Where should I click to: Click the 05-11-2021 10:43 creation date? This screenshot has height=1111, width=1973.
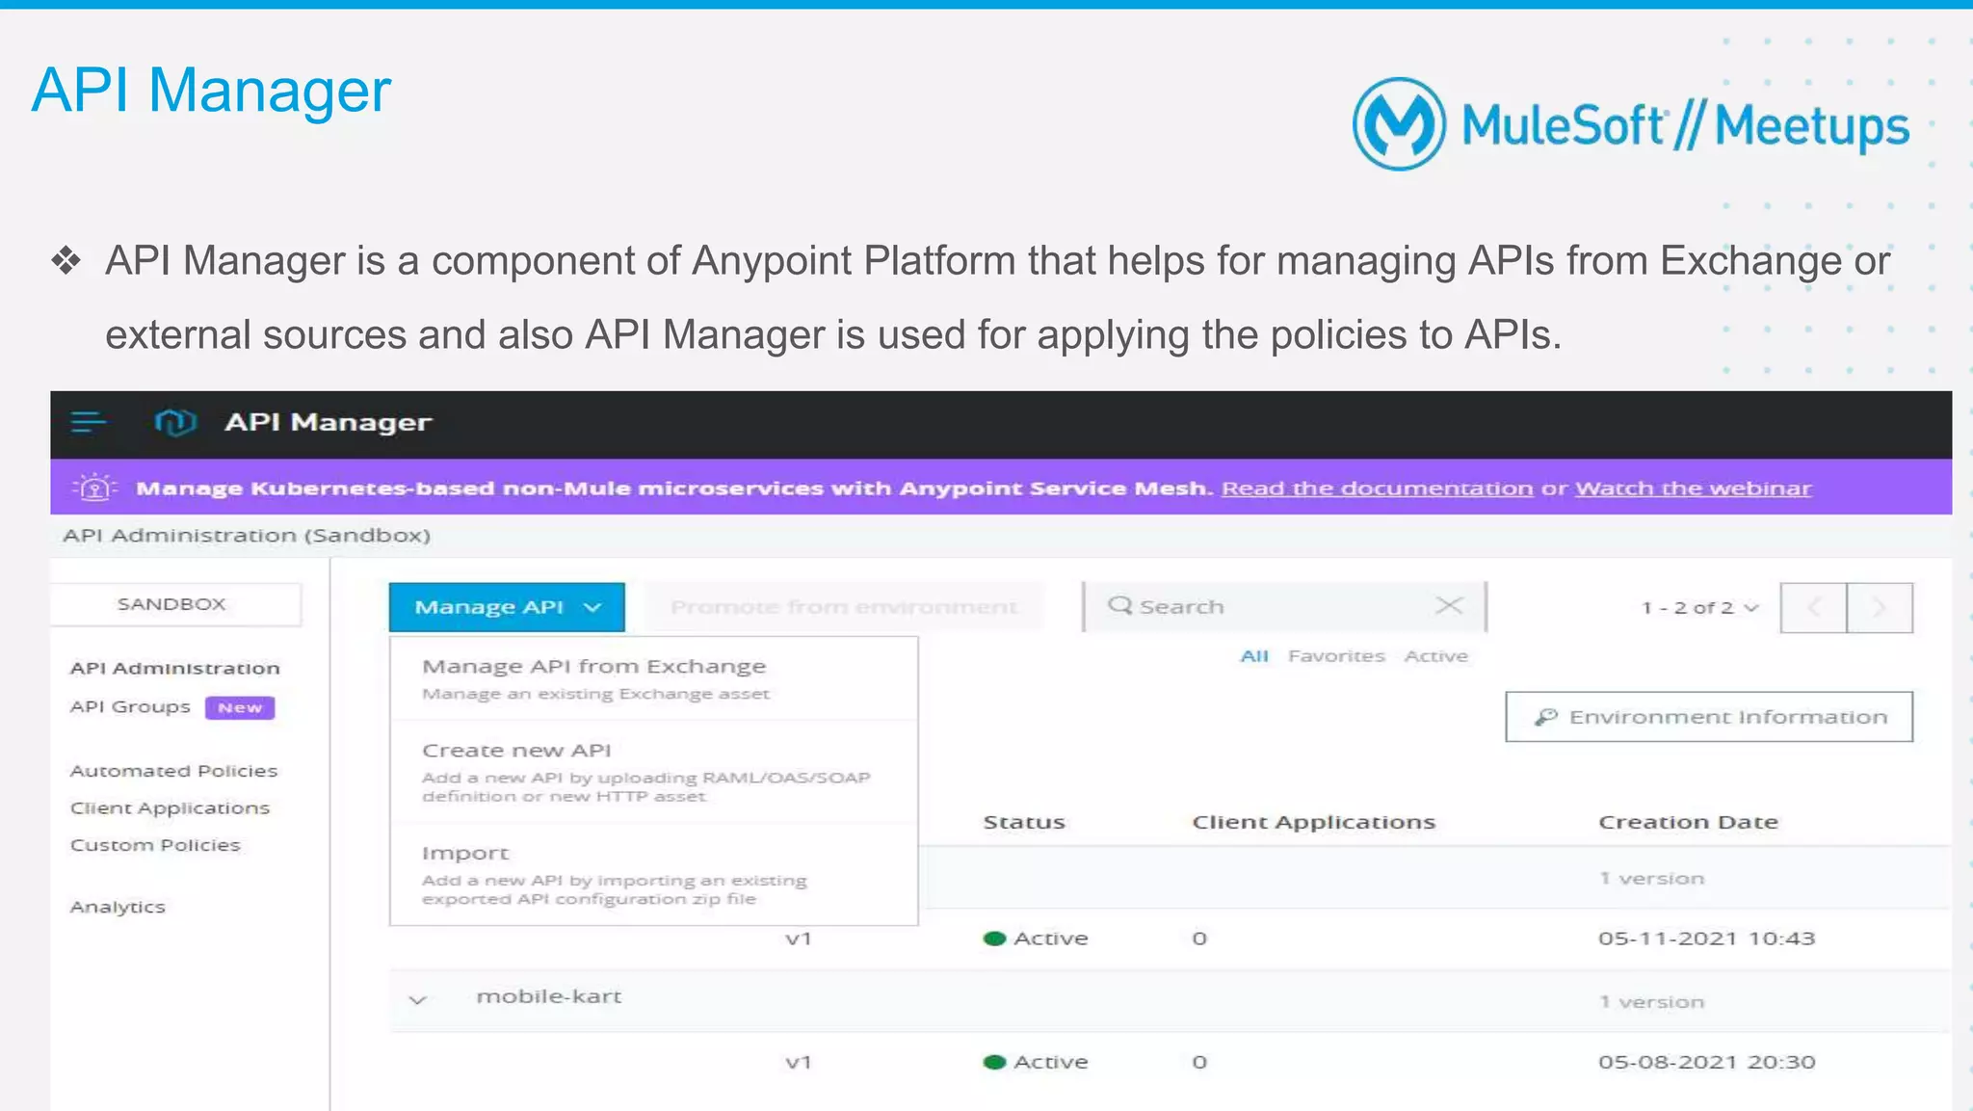(1706, 939)
